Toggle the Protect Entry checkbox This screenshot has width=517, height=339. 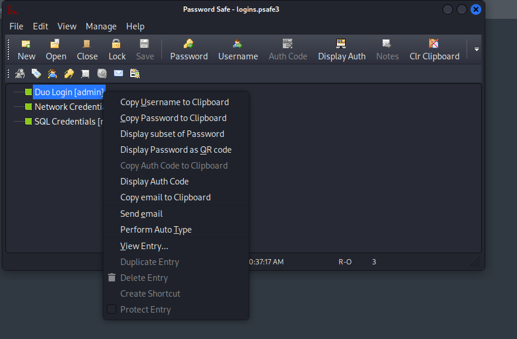tap(111, 309)
